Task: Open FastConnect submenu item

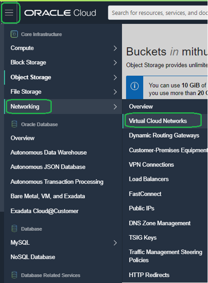Action: [x=145, y=194]
